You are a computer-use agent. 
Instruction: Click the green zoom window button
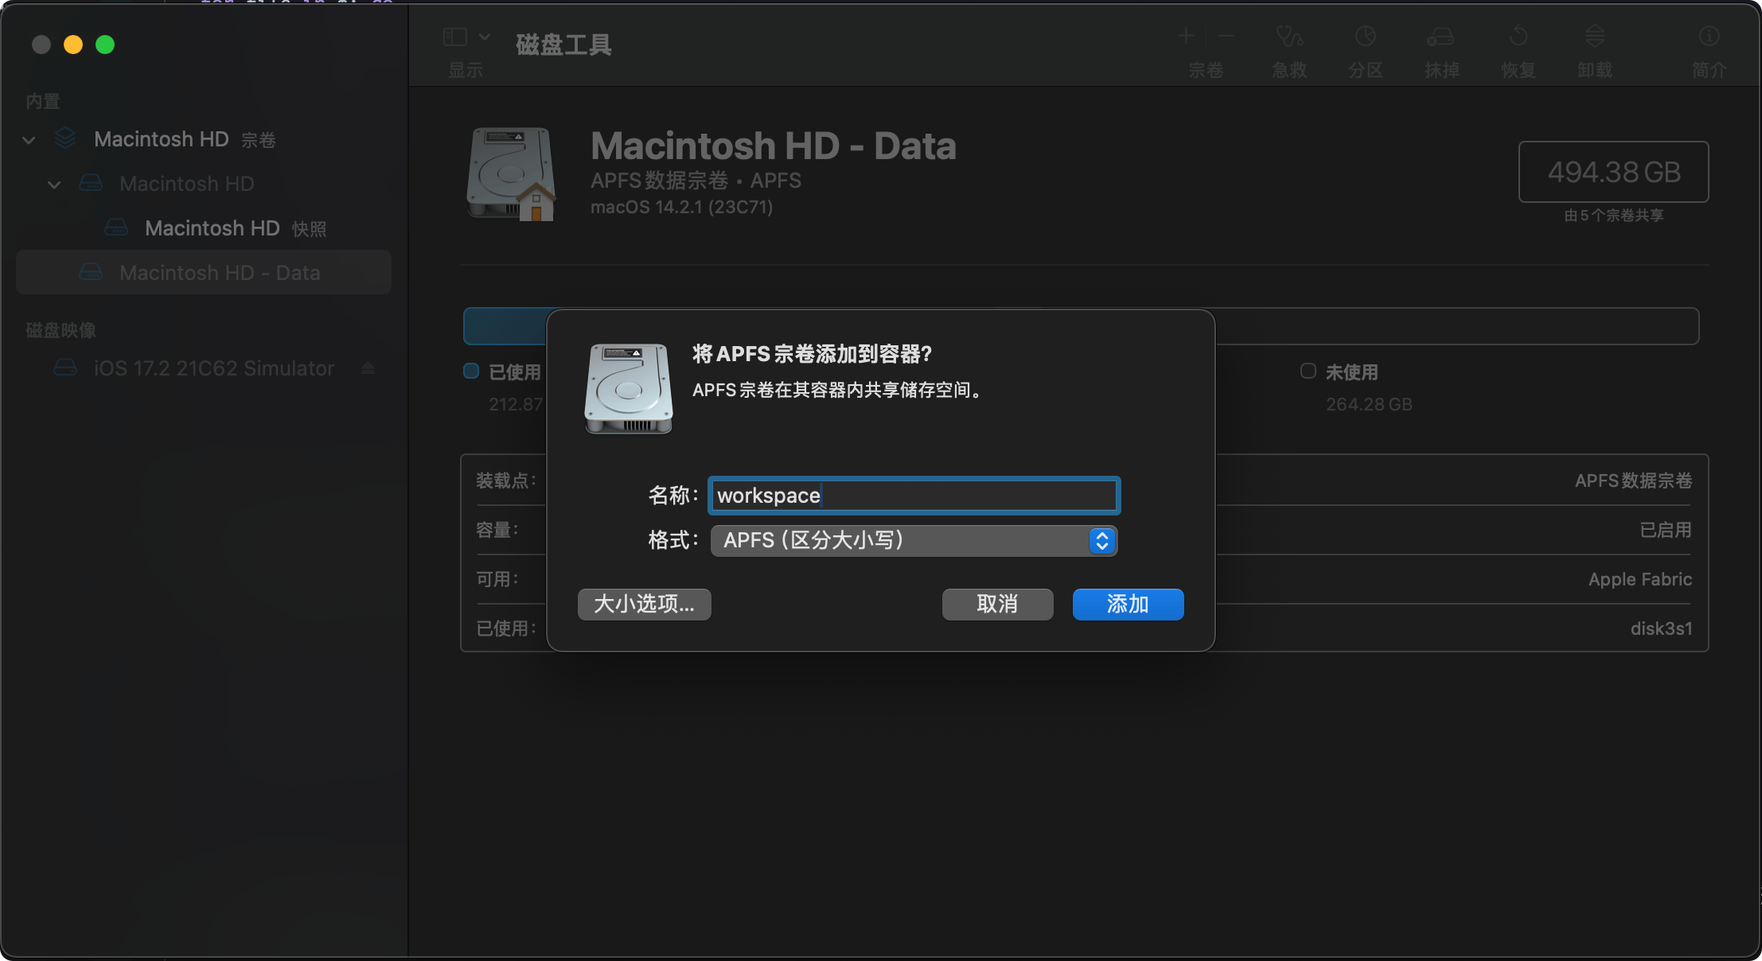(x=105, y=45)
